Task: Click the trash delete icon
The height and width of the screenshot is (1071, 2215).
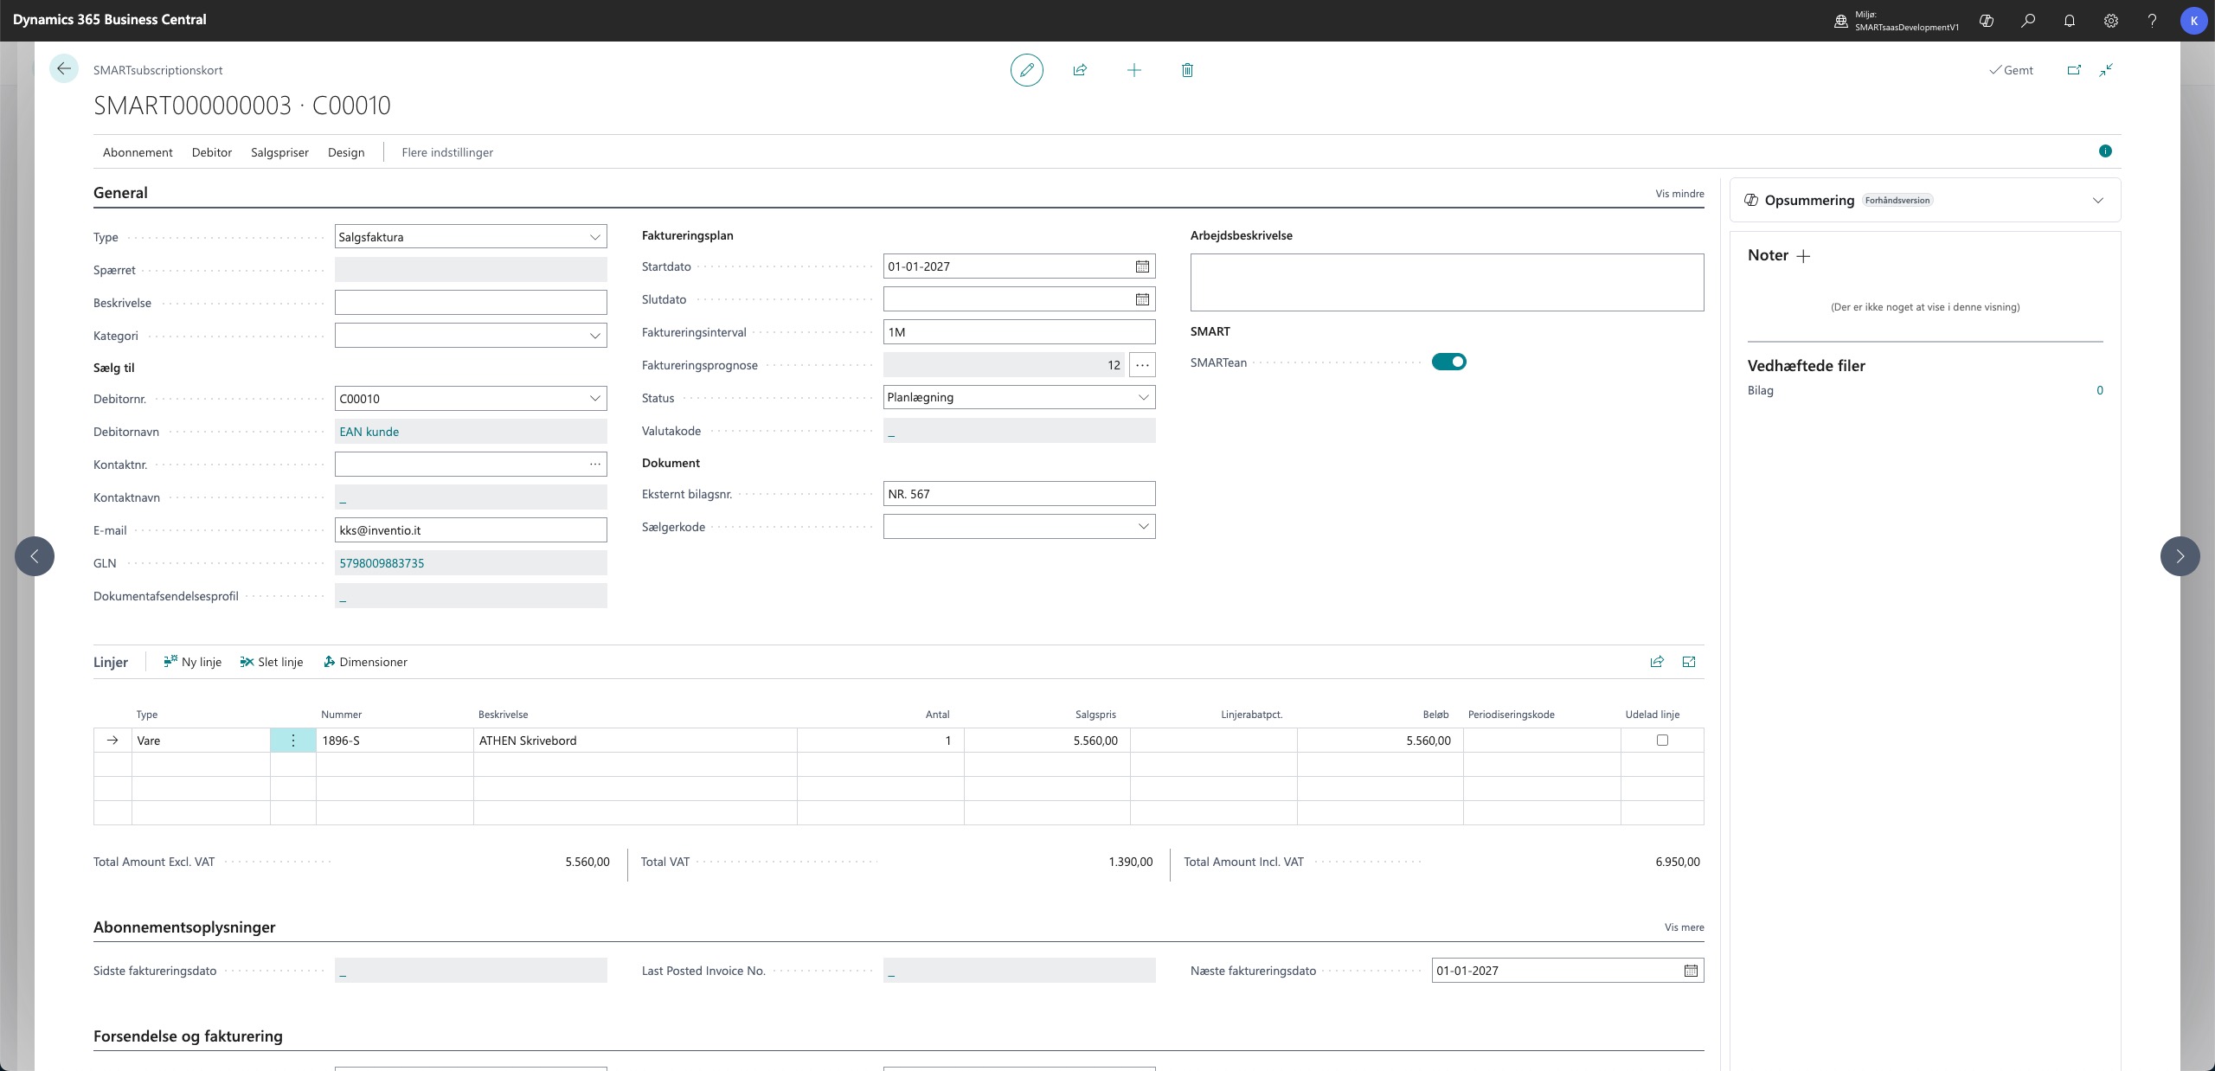Action: point(1187,70)
